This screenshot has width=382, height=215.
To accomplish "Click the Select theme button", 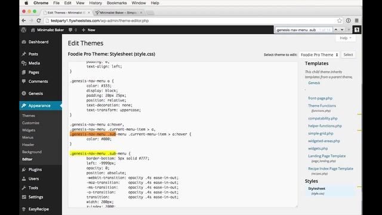I will tap(348, 55).
